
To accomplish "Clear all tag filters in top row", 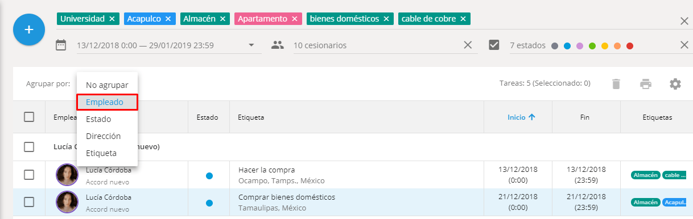I will [684, 22].
